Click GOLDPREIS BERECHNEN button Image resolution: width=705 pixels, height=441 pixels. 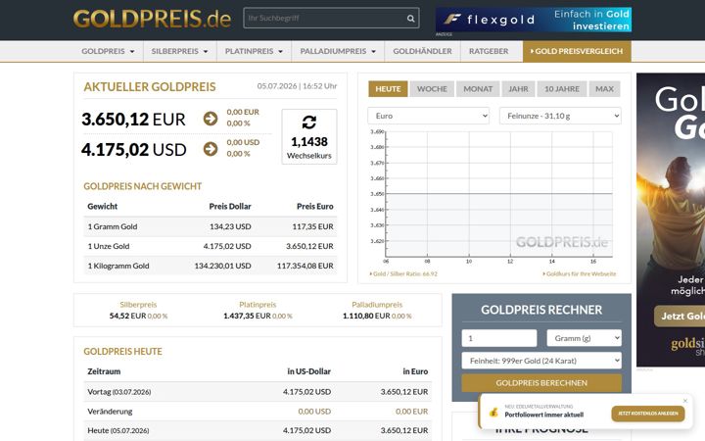(541, 383)
